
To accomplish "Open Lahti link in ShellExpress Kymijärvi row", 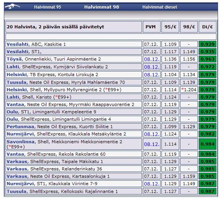I will click(13, 67).
